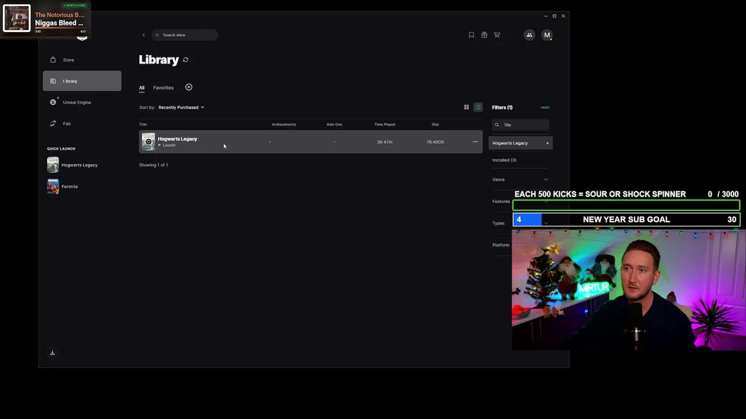The image size is (746, 419).
Task: Maximize the Epic Games Launcher window
Action: [x=554, y=16]
